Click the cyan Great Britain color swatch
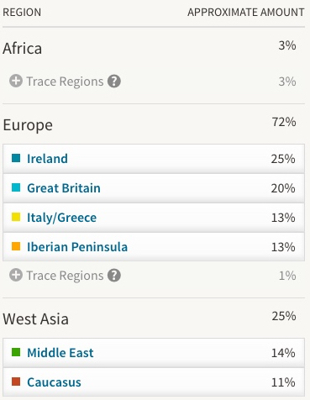The width and height of the screenshot is (310, 400). [16, 187]
